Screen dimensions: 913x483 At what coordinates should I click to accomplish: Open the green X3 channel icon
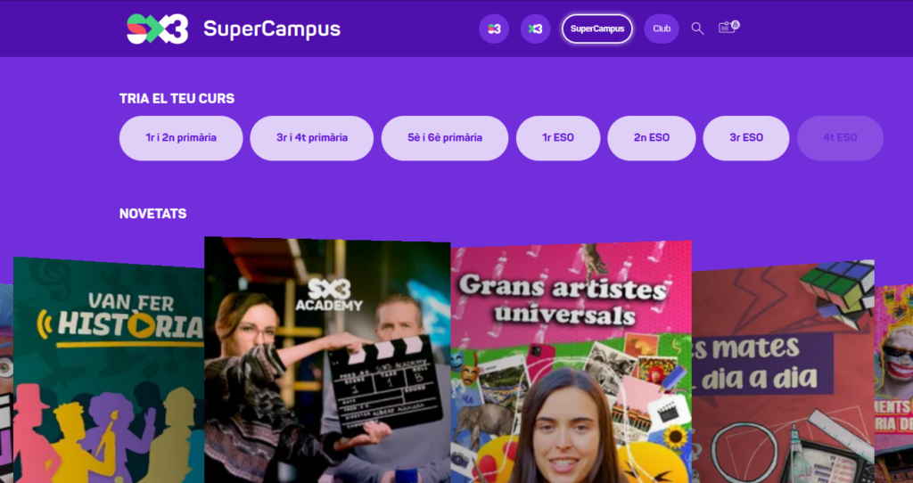pyautogui.click(x=535, y=29)
